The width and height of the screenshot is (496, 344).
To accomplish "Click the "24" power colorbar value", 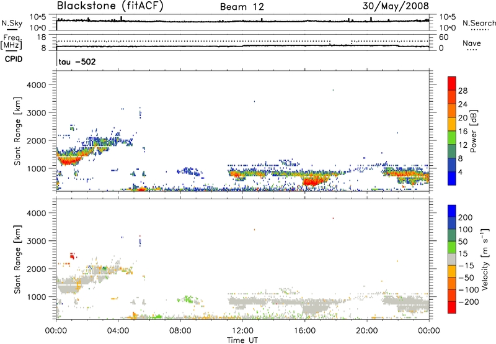I will [x=463, y=104].
